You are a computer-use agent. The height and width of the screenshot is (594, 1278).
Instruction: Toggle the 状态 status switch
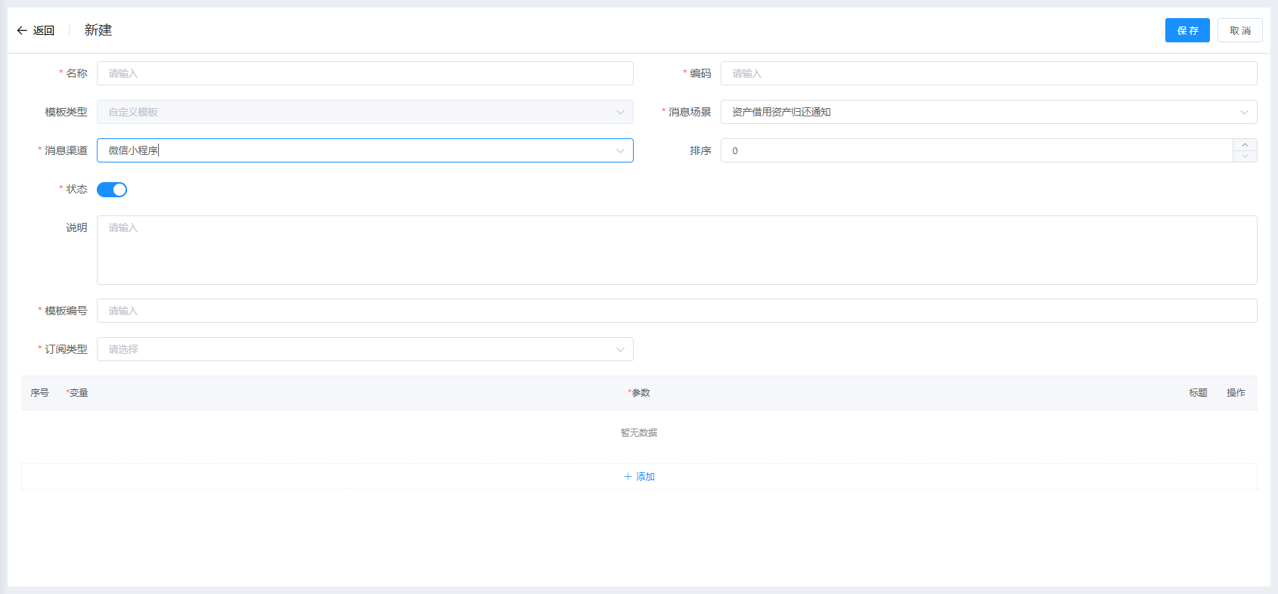(112, 190)
